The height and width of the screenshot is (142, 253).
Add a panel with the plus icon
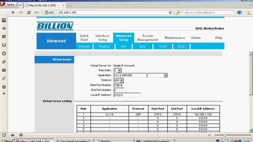click(4, 93)
